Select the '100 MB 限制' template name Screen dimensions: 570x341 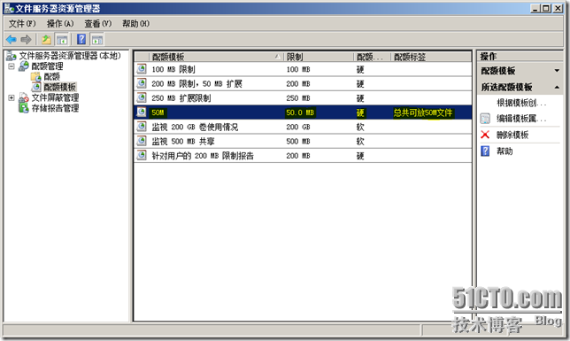173,69
